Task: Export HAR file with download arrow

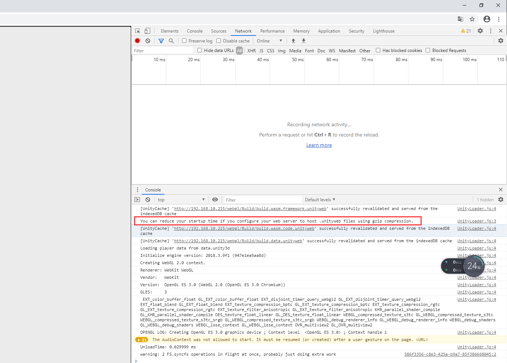Action: pyautogui.click(x=304, y=41)
